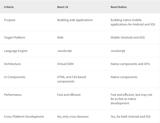This screenshot has height=123, width=160.
Task: Click the Criteria column header
Action: click(9, 7)
